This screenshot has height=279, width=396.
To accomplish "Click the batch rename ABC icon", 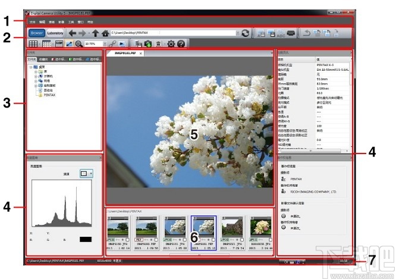I will (x=281, y=33).
